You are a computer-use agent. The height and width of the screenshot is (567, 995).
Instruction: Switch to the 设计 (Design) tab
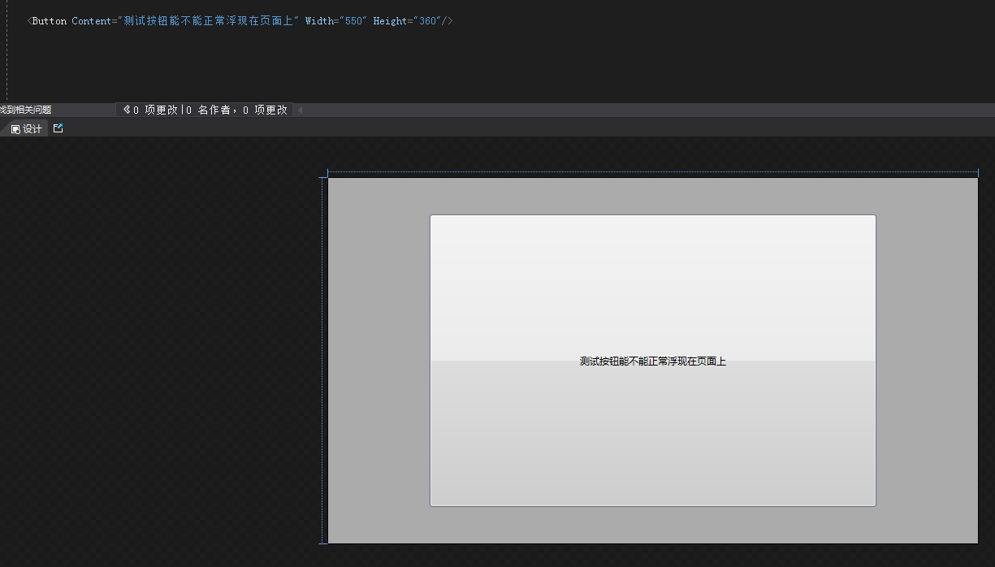click(27, 129)
